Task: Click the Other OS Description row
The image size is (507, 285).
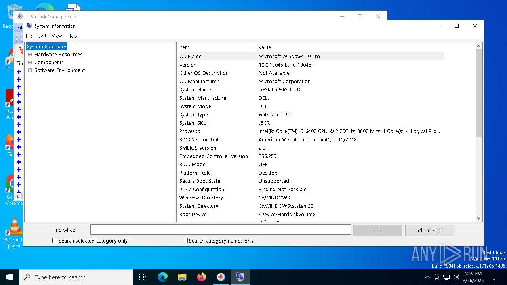Action: (x=311, y=73)
